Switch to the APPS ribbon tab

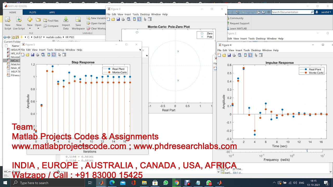click(x=52, y=12)
